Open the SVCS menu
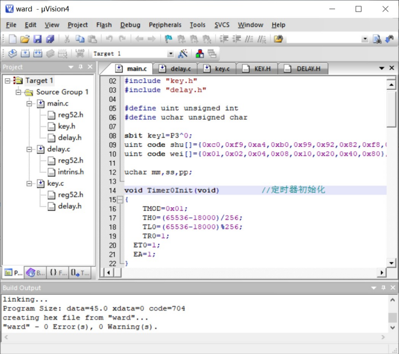This screenshot has height=354, width=399. (x=221, y=25)
